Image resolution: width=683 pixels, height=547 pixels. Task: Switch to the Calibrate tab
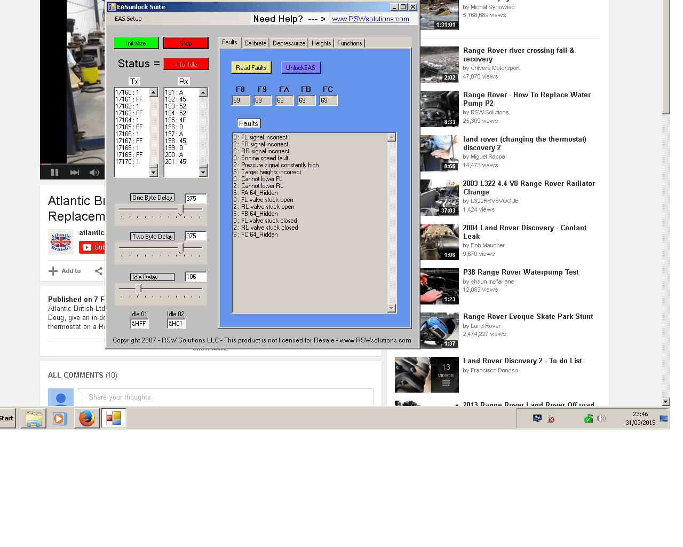[255, 43]
